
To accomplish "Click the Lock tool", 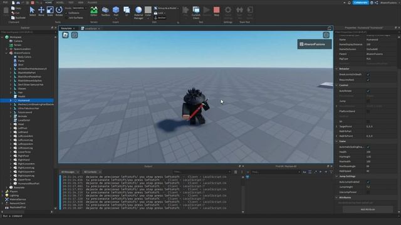I will pyautogui.click(x=159, y=13).
